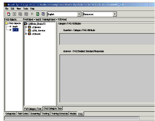Open the View menu
Image resolution: width=155 pixels, height=121 pixels.
click(19, 9)
